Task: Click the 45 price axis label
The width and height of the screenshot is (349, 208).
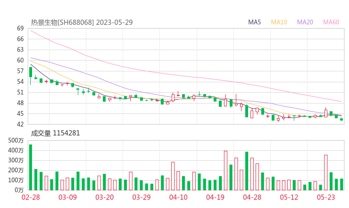Action: [20, 113]
